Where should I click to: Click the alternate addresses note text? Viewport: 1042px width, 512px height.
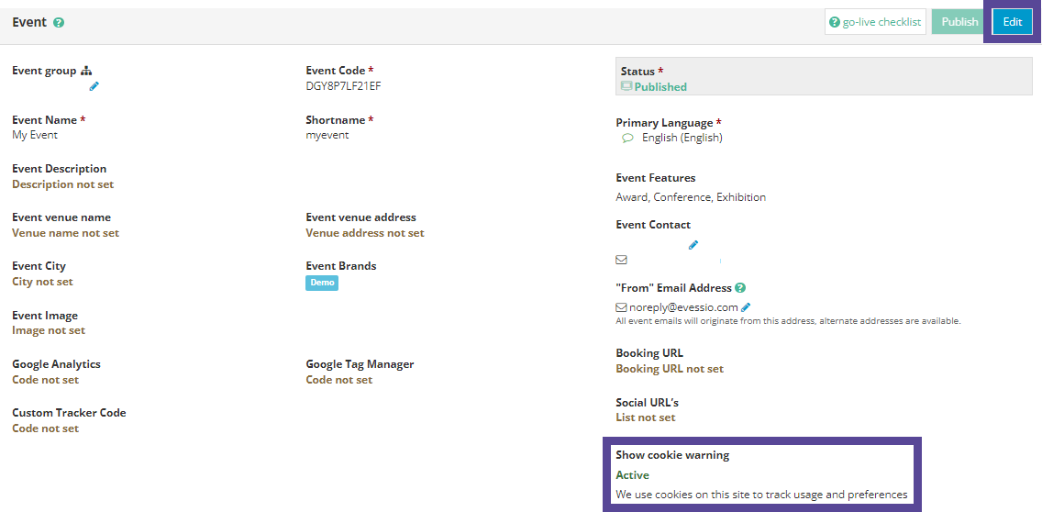point(788,321)
